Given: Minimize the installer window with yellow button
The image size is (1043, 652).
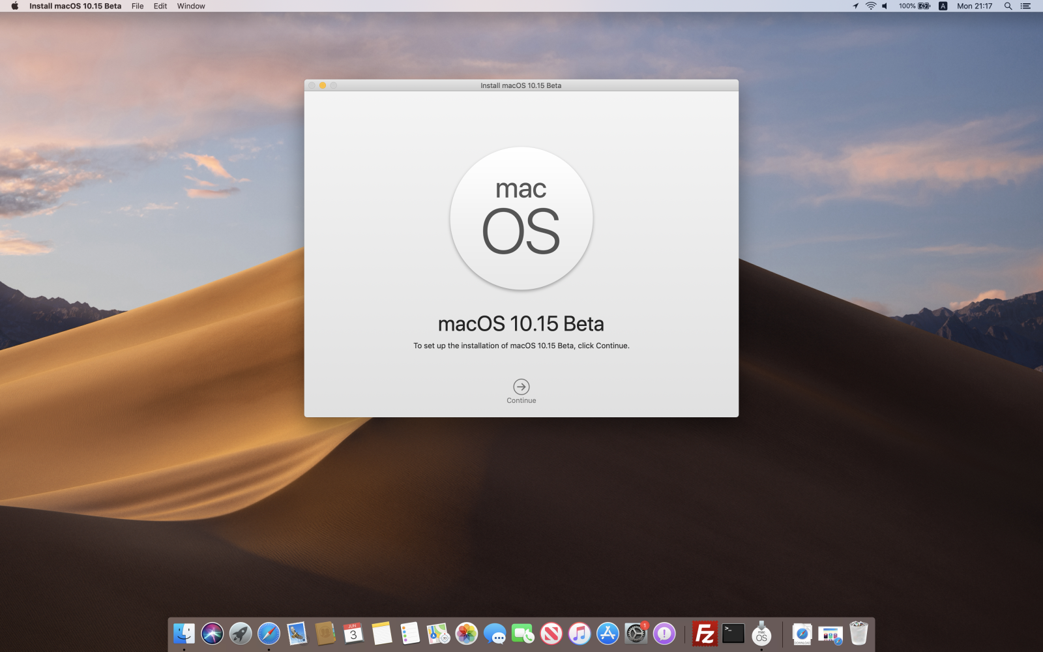Looking at the screenshot, I should tap(323, 85).
